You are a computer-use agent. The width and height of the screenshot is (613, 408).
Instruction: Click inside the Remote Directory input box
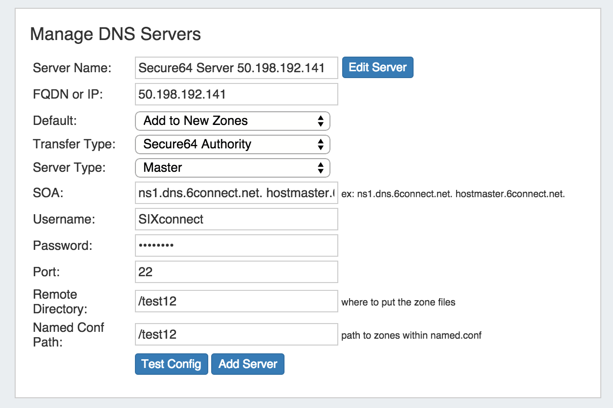236,302
